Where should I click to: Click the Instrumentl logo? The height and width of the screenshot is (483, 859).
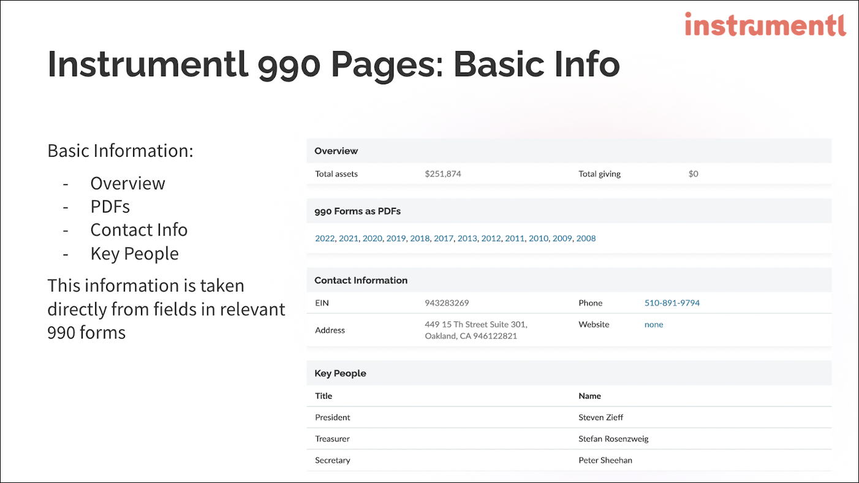(x=765, y=25)
